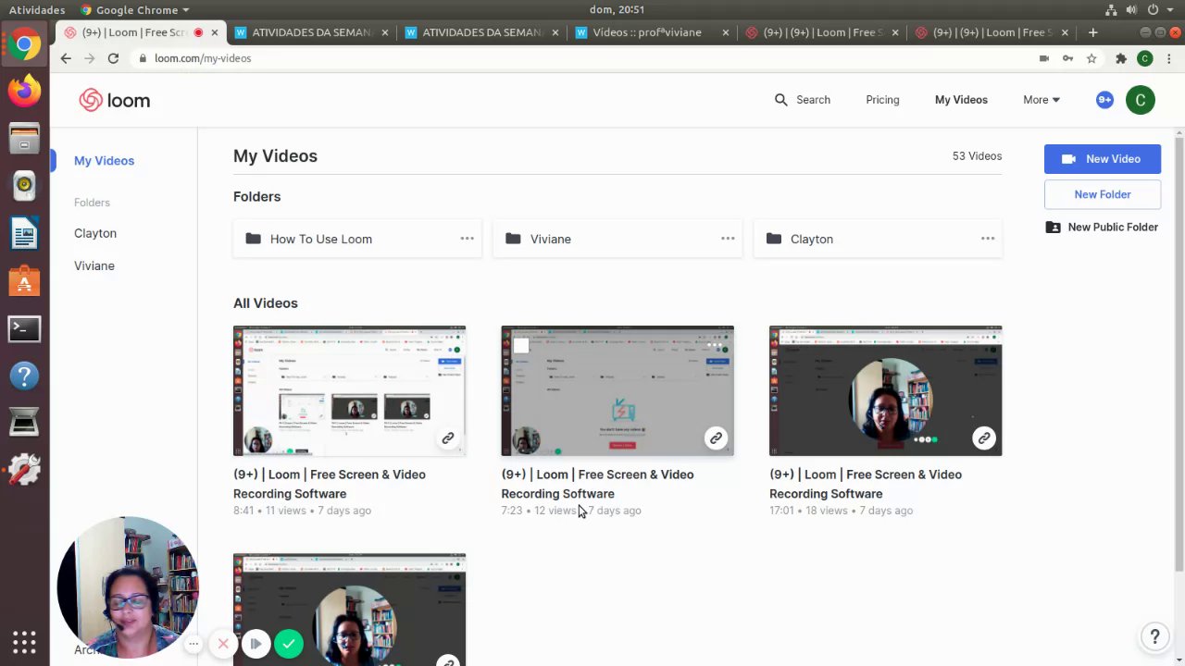Image resolution: width=1185 pixels, height=666 pixels.
Task: Open Ubuntu Software from the dock
Action: (24, 281)
